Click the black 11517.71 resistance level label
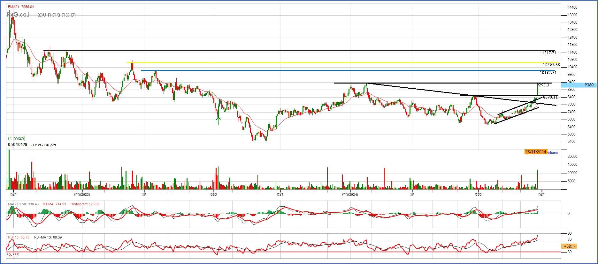 pos(548,53)
